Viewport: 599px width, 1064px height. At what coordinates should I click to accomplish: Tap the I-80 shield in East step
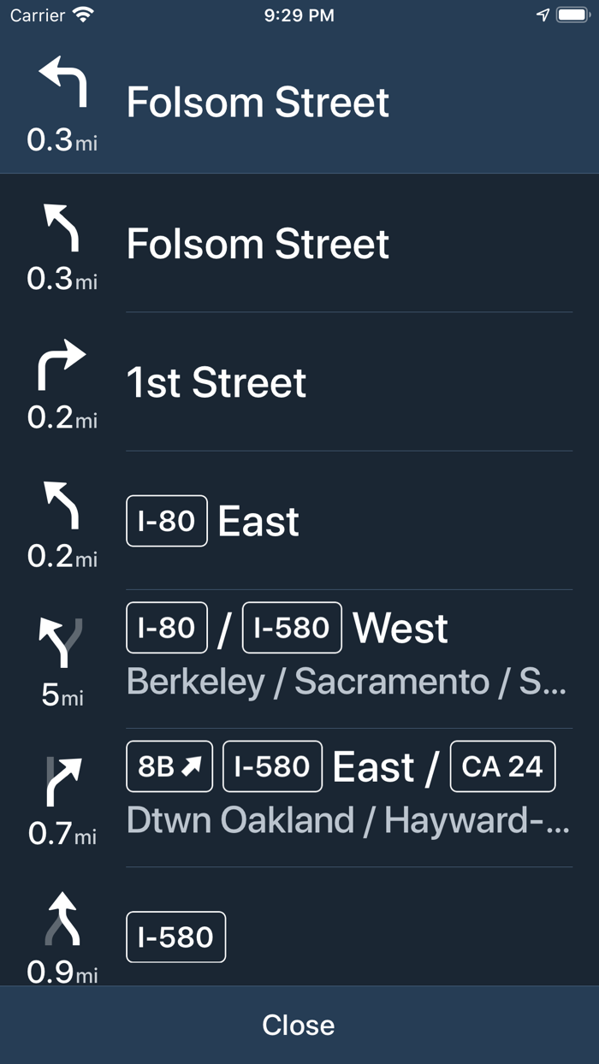click(167, 521)
